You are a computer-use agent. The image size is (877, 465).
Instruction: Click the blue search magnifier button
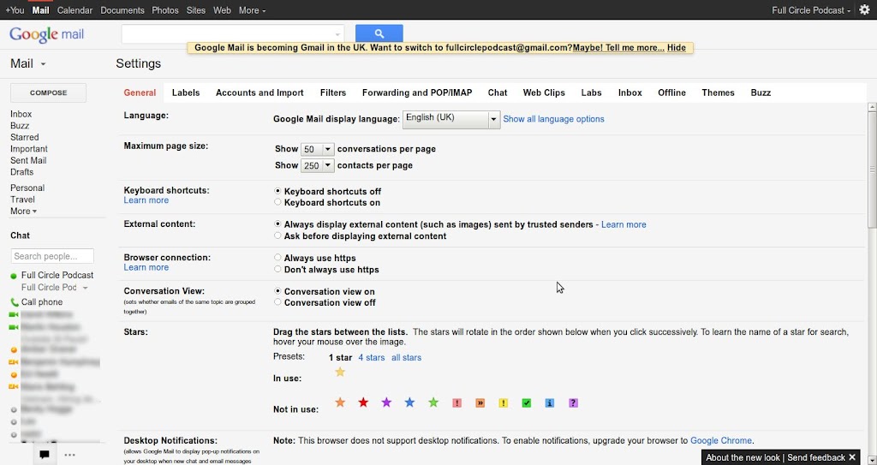point(379,33)
